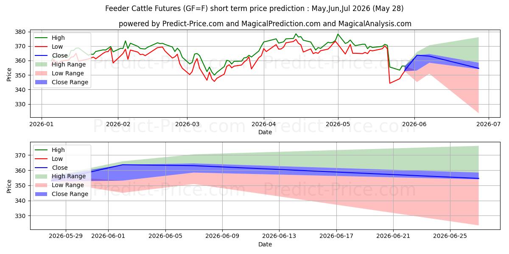Select the Close Range blue swatch in top legend
This screenshot has width=509, height=254.
tap(42, 82)
